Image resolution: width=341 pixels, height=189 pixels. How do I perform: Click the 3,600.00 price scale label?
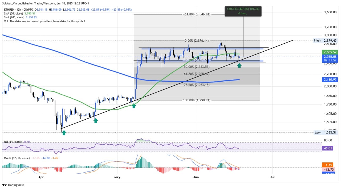330,12
